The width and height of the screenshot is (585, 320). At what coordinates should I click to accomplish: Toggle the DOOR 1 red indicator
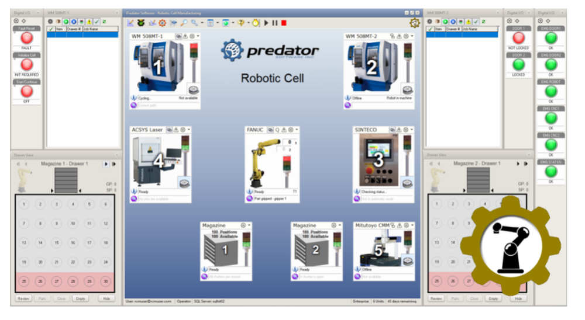(x=518, y=38)
